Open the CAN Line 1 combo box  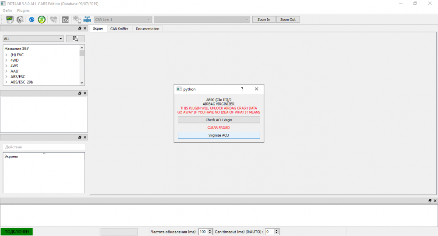(123, 20)
